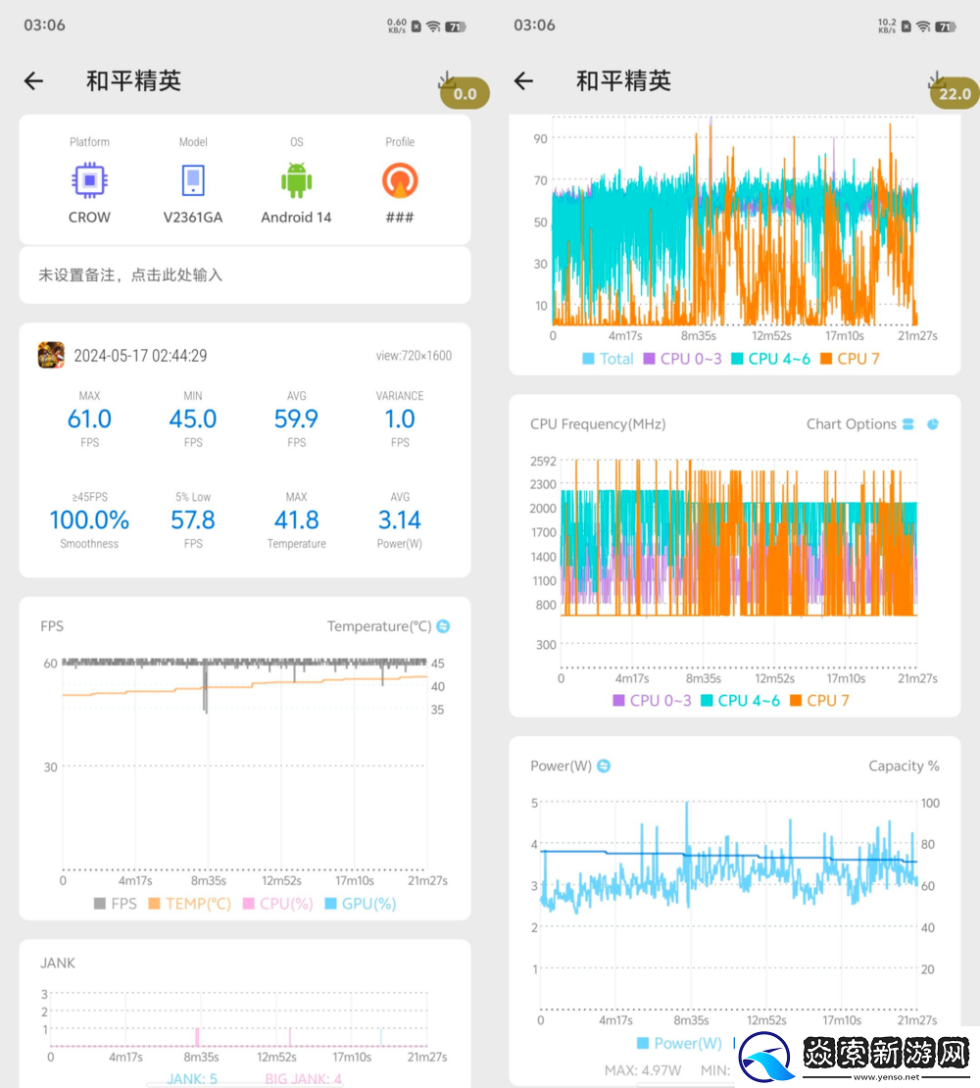This screenshot has width=980, height=1088.
Task: Tap the orange Profile icon
Action: pos(400,180)
